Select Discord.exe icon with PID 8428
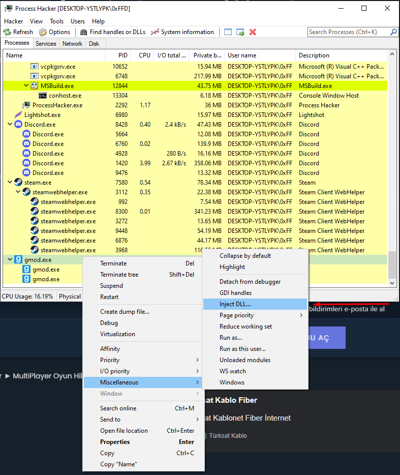This screenshot has height=475, width=400. 18,124
